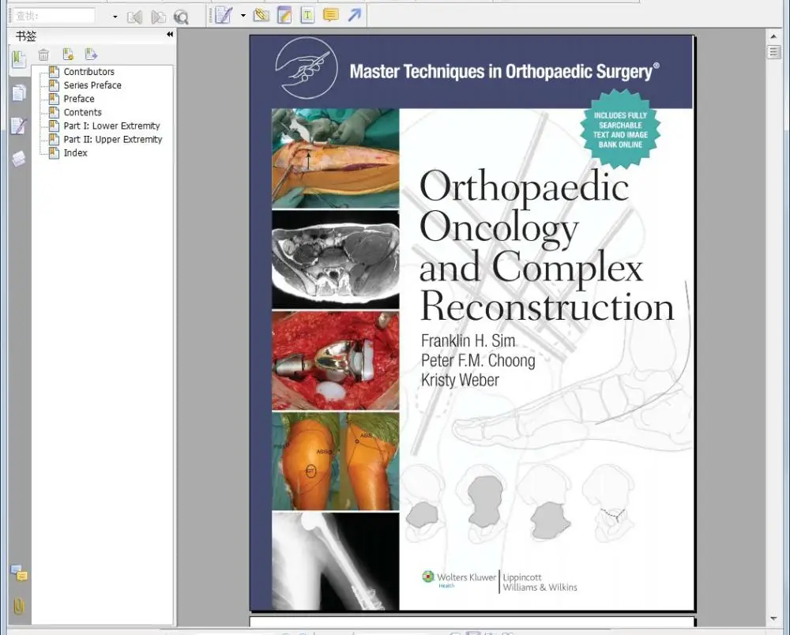Go to the Contributors bookmark

click(x=88, y=72)
